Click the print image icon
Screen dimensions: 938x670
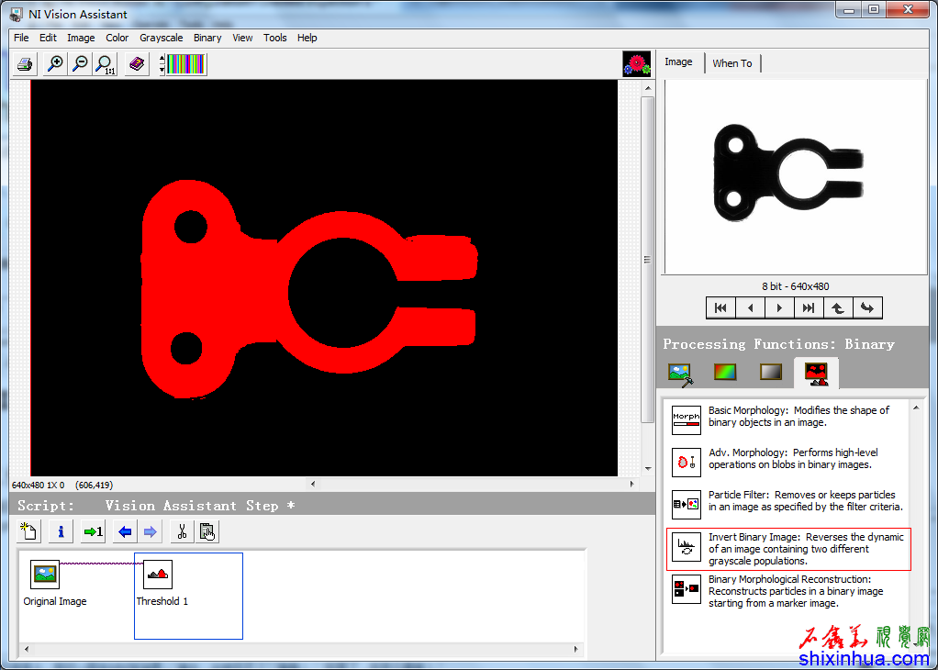(25, 64)
